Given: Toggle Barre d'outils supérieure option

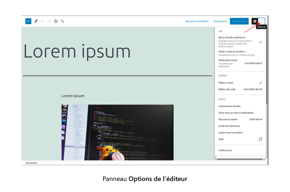Looking at the screenshot, I should pyautogui.click(x=240, y=42).
